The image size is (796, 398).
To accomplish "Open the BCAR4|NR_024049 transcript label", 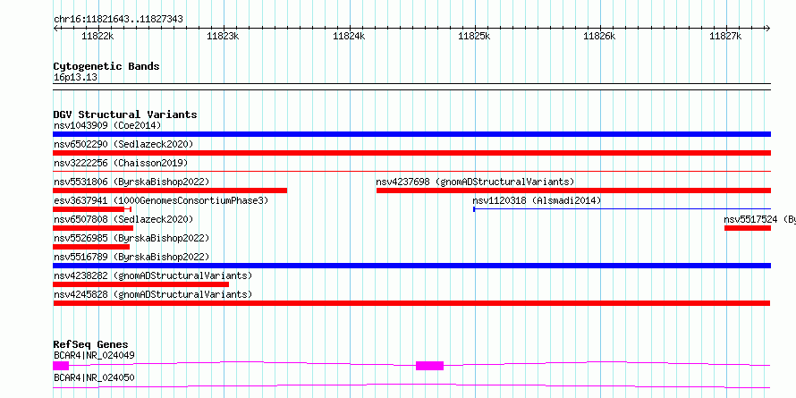I will (x=94, y=355).
